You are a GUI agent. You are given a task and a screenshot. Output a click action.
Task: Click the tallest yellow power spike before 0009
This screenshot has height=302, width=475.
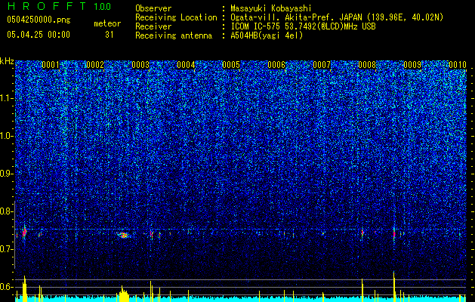point(394,287)
